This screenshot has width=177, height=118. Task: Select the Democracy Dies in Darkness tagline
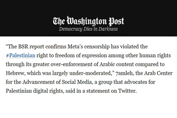click(88, 29)
